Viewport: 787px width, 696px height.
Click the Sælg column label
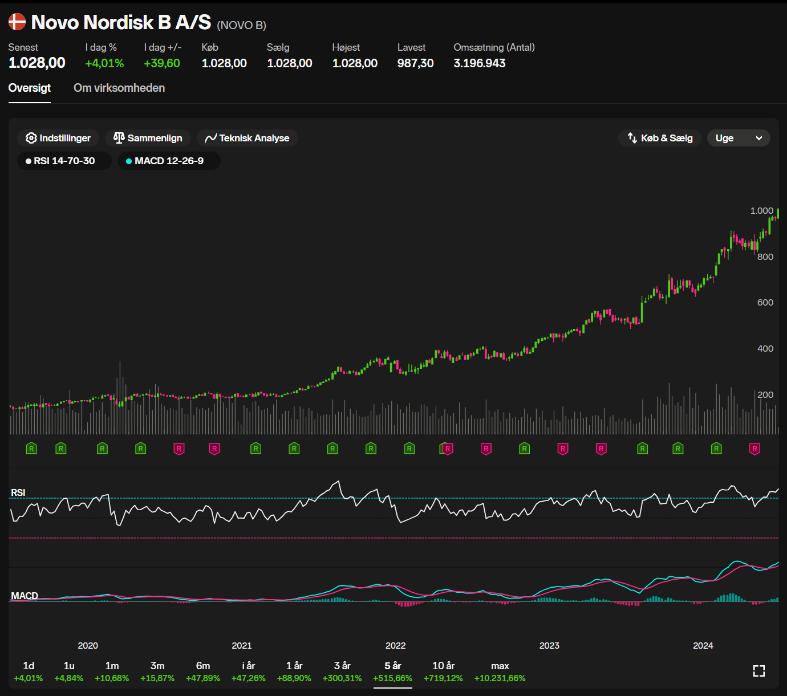(278, 47)
